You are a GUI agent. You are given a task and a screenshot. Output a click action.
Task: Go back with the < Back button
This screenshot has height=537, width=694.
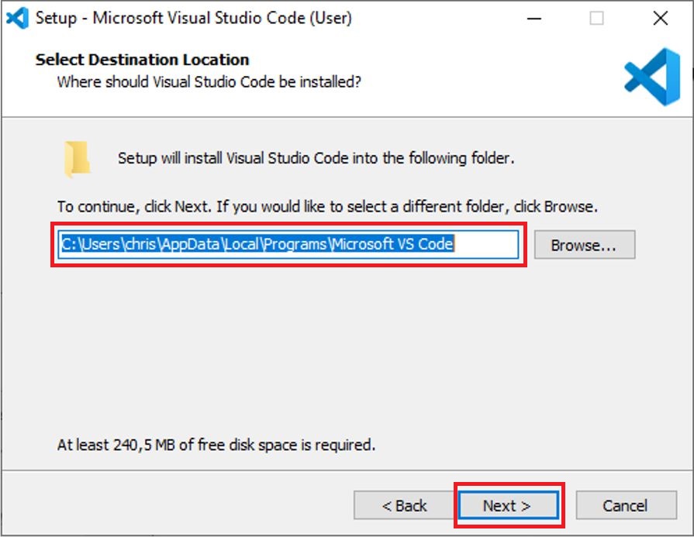[404, 505]
